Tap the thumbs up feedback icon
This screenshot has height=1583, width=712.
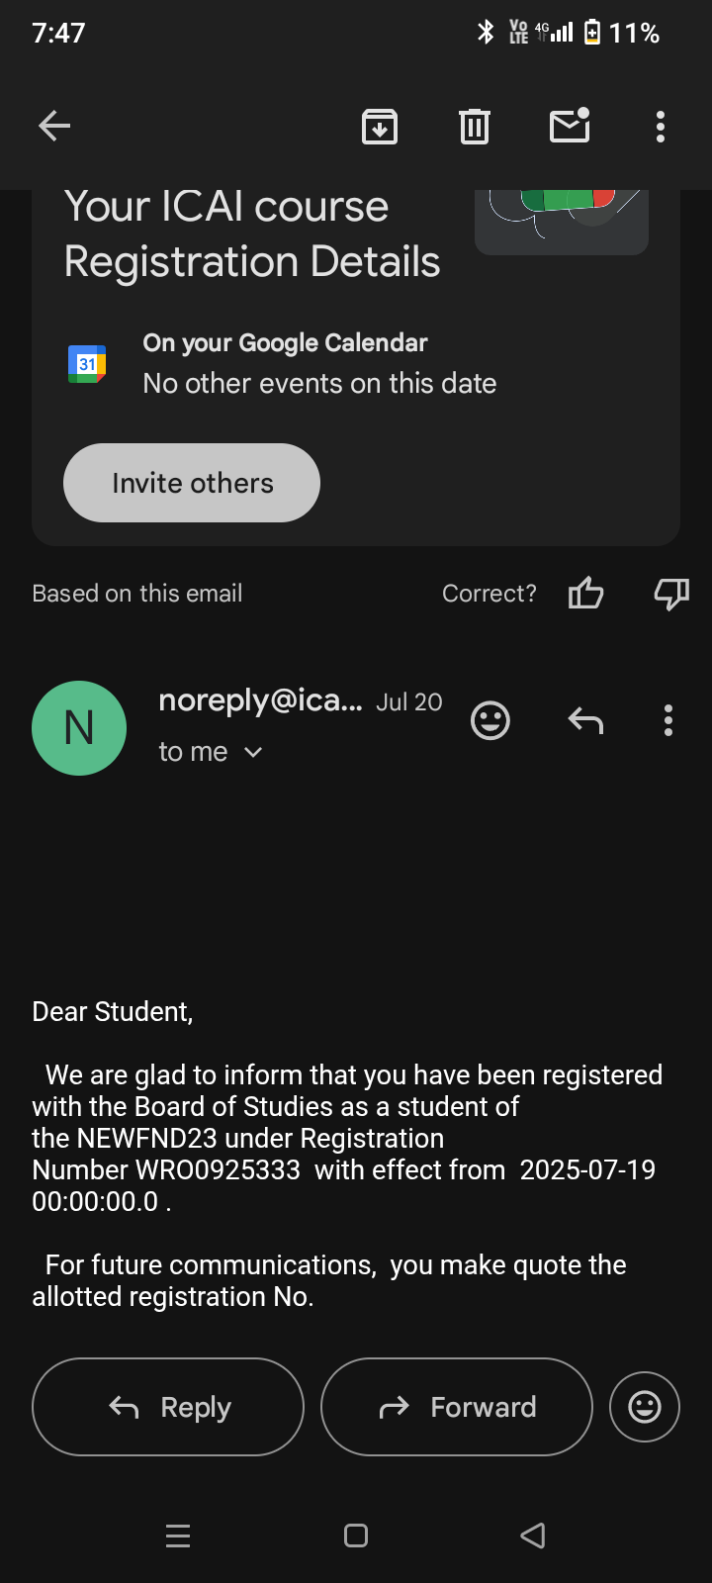585,594
